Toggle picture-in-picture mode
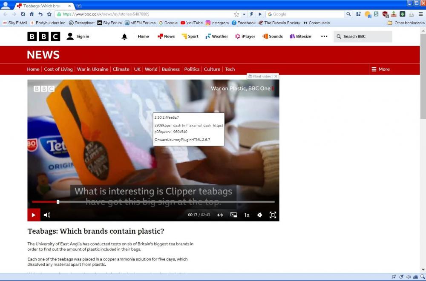This screenshot has width=426, height=281. (x=233, y=215)
